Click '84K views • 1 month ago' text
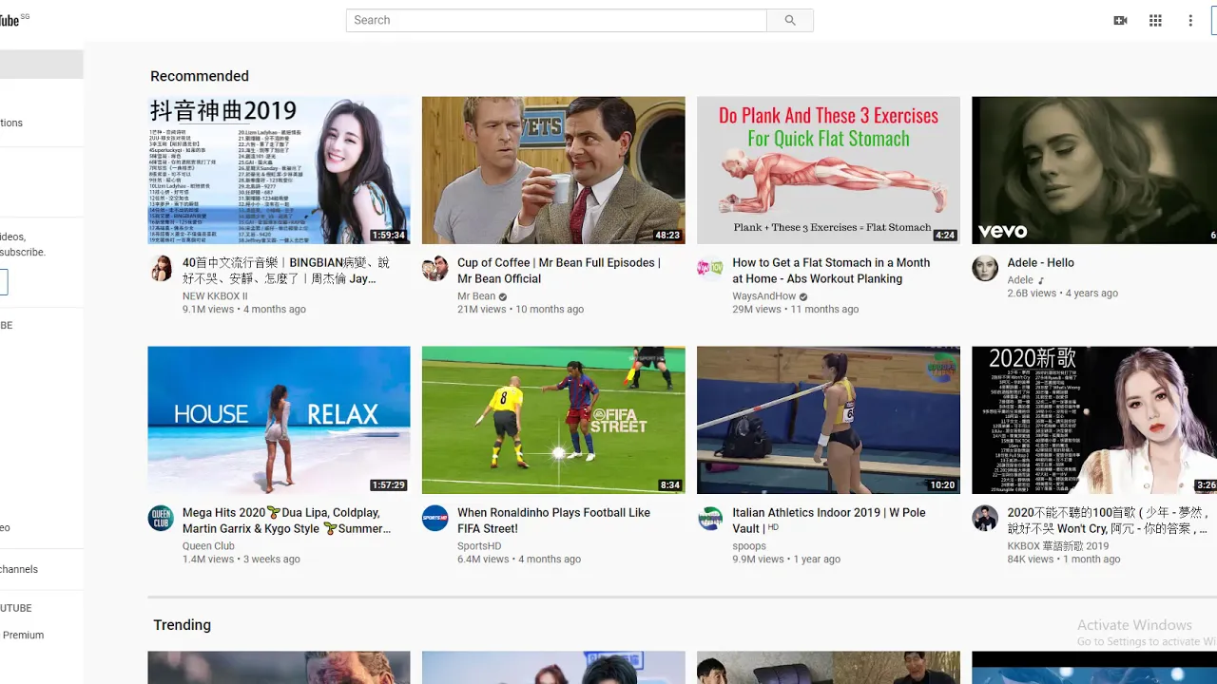Screen dimensions: 1217x684 pos(1064,560)
